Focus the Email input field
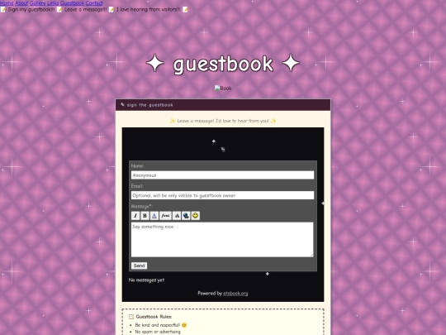446x335 pixels. 222,195
